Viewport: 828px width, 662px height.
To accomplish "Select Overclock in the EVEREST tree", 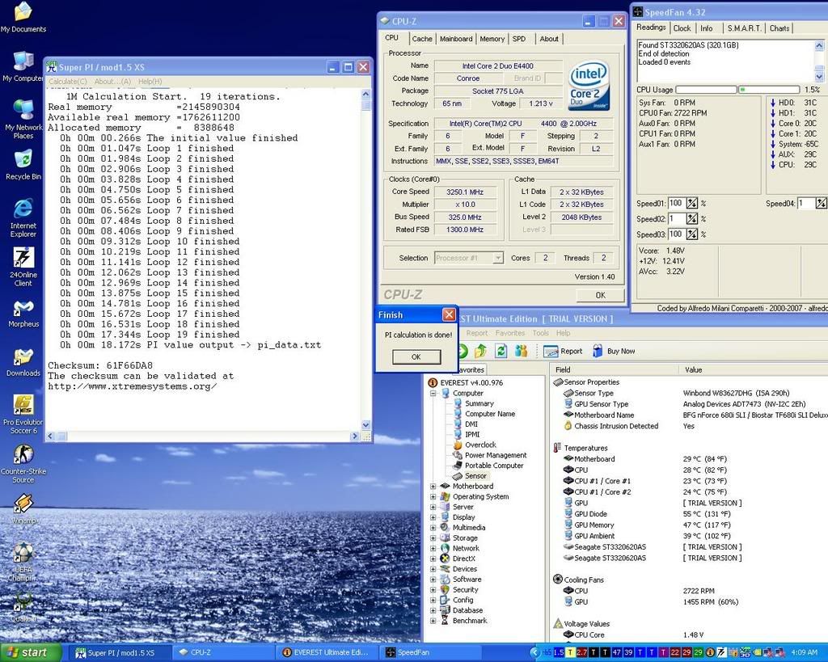I will click(480, 445).
